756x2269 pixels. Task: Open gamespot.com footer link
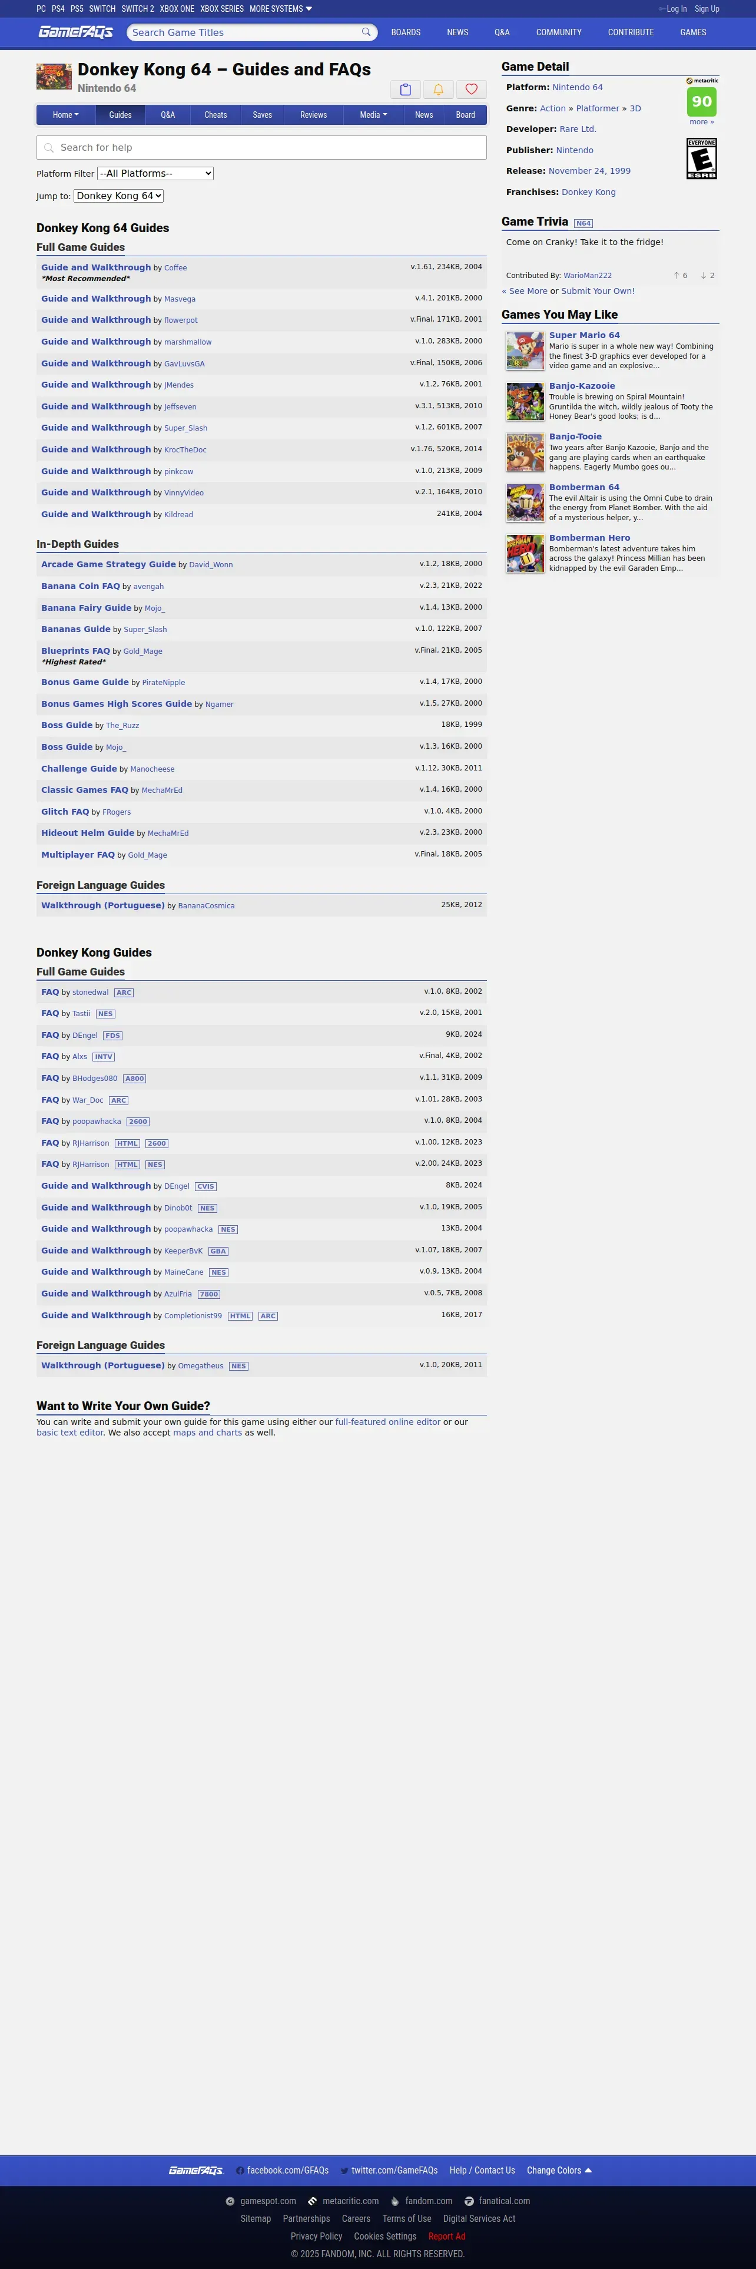click(260, 2200)
